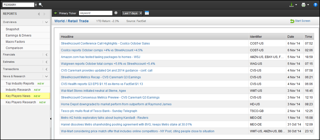Viewport: 320px width, 140px height.
Task: Open Tesco Bank float headline
Action: (99, 111)
